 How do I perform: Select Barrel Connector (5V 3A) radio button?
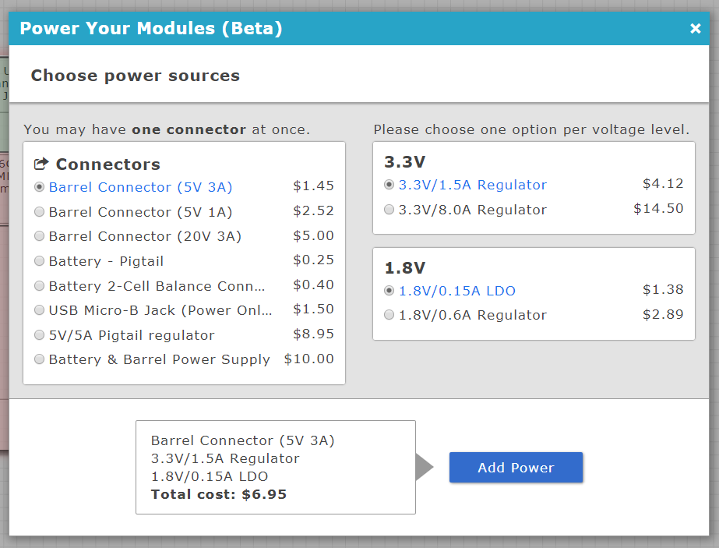[40, 187]
